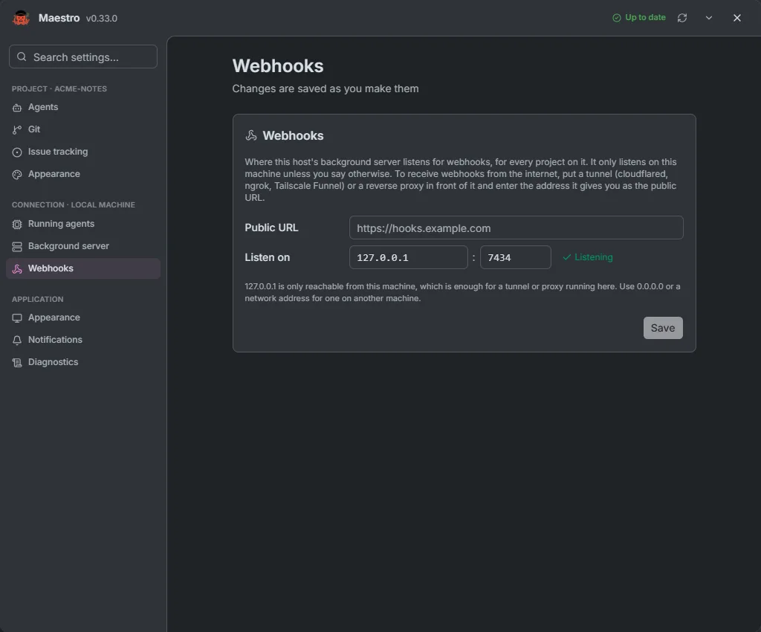Click the Save button

663,328
